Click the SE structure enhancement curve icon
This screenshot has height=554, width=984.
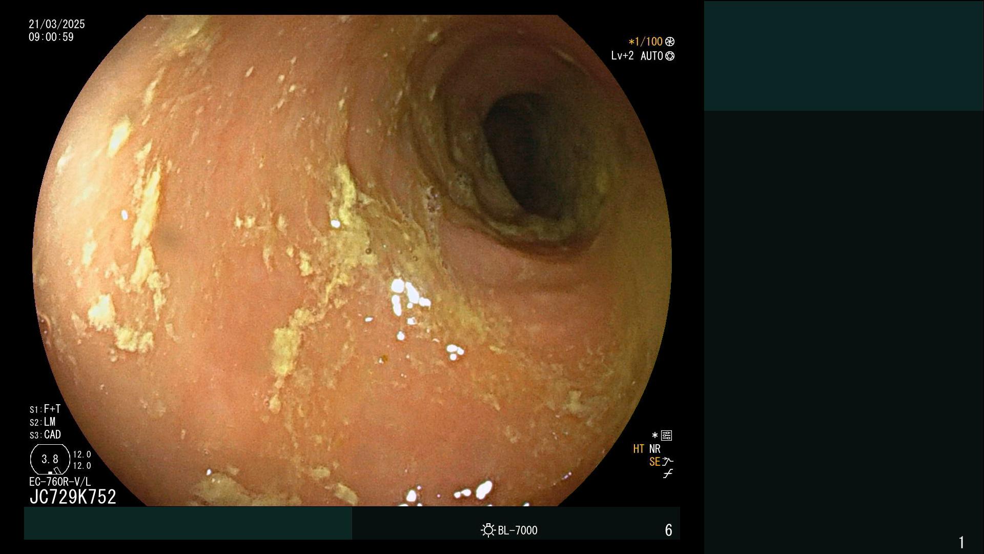tap(667, 461)
